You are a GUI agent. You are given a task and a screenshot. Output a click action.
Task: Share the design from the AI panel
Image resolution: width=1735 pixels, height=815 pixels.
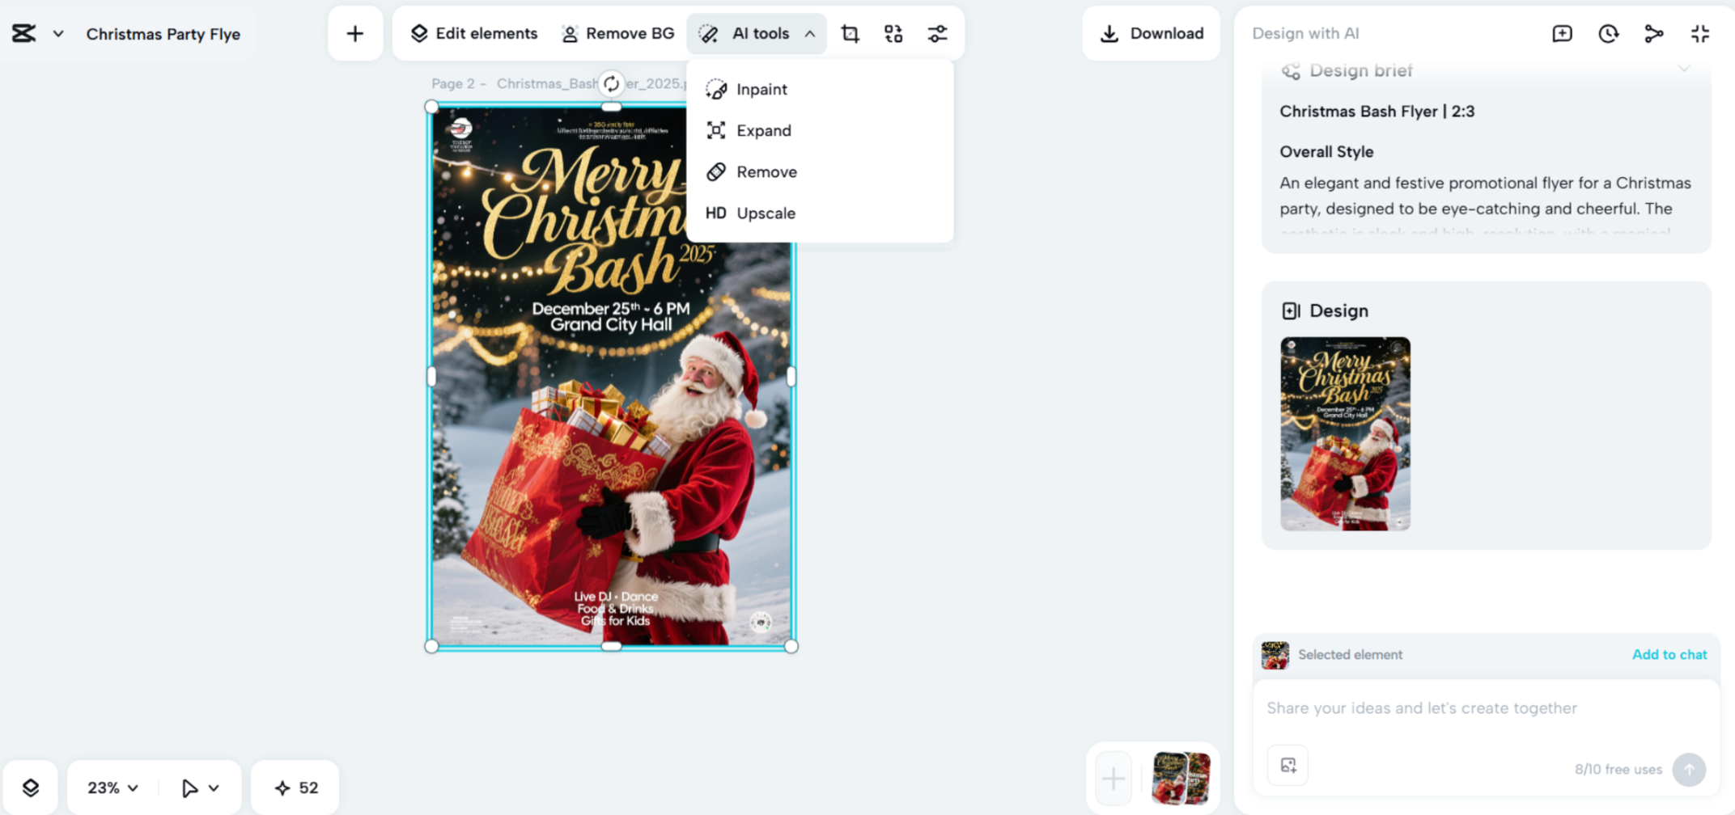coord(1653,33)
